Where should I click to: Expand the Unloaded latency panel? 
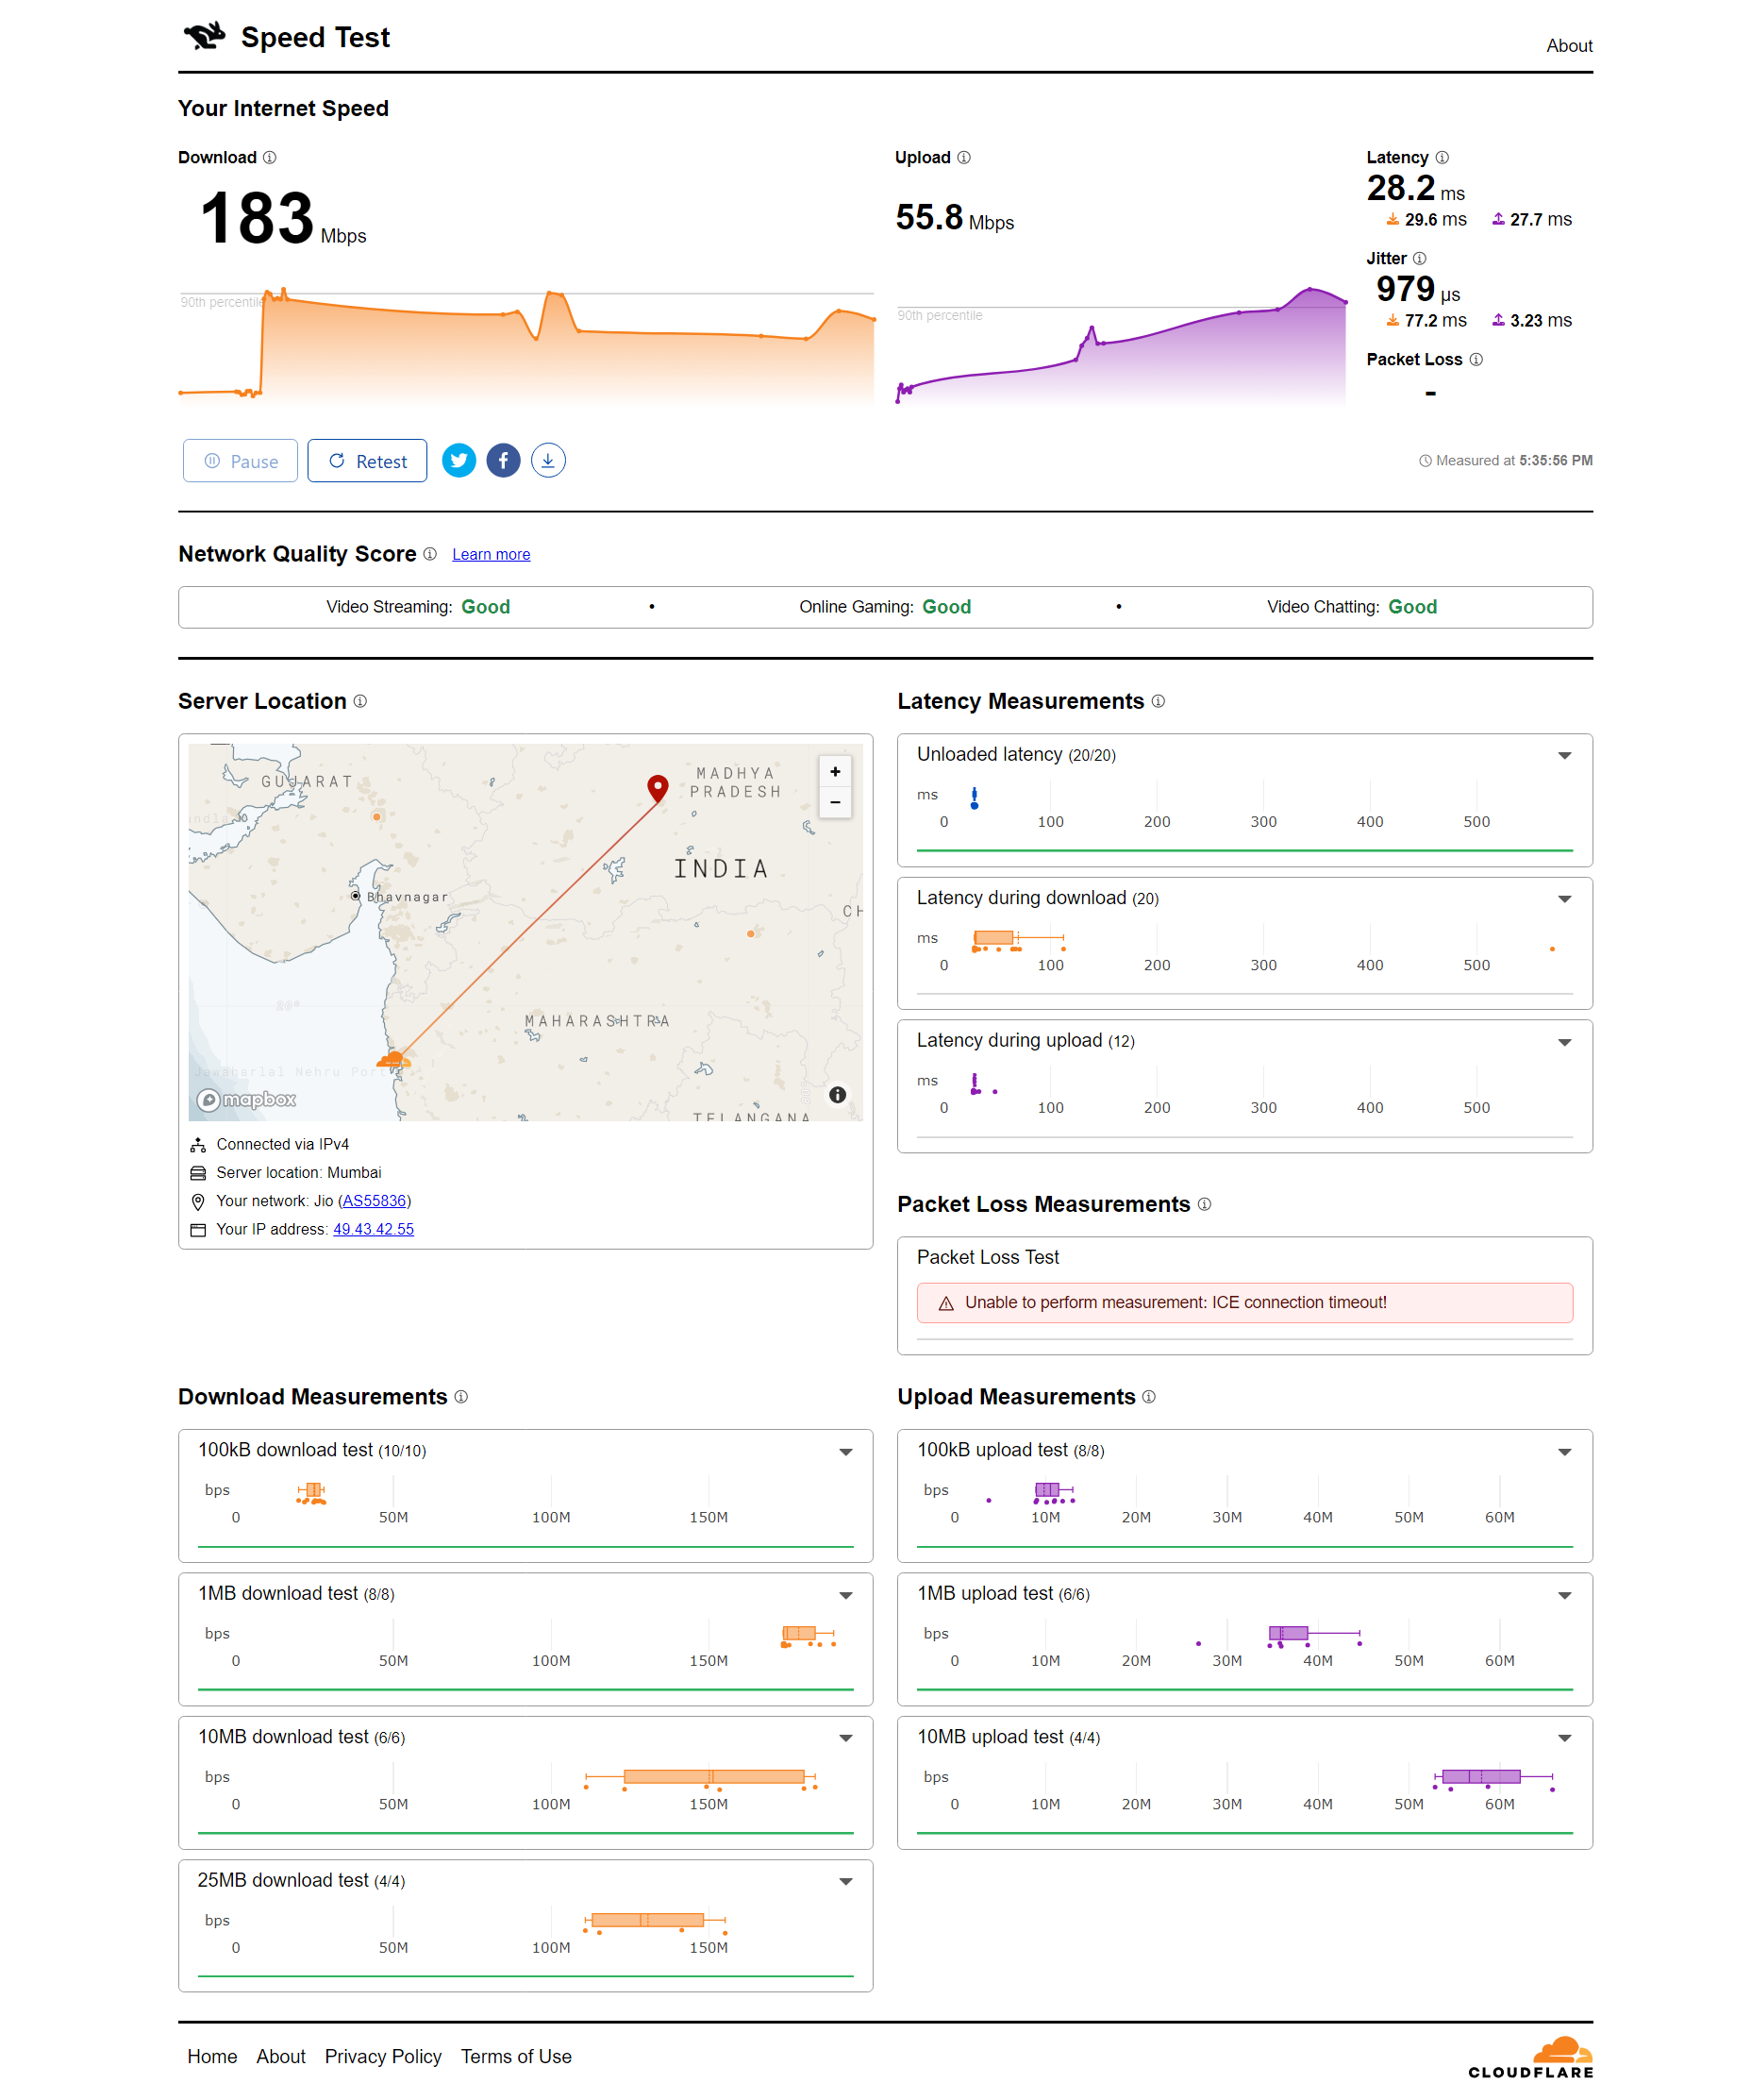(x=1564, y=756)
